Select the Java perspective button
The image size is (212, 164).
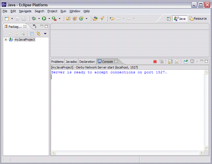pos(180,18)
